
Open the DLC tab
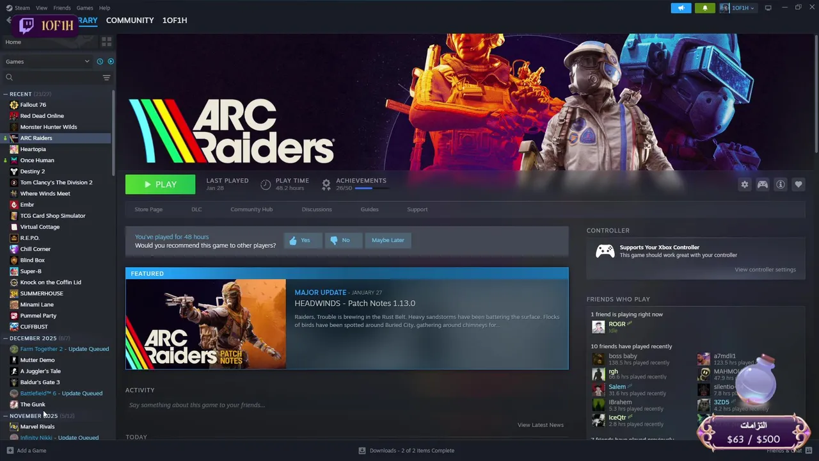point(196,209)
